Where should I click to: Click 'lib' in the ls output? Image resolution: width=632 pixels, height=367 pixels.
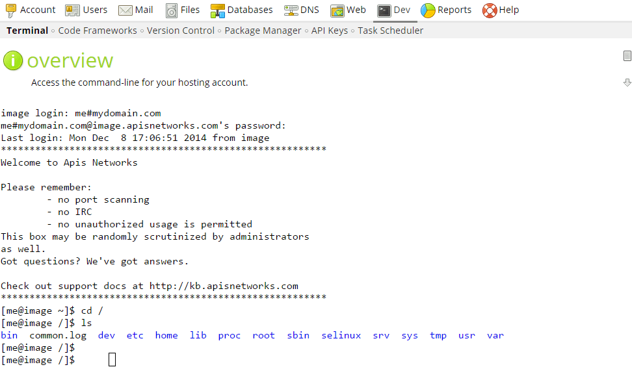(x=198, y=335)
